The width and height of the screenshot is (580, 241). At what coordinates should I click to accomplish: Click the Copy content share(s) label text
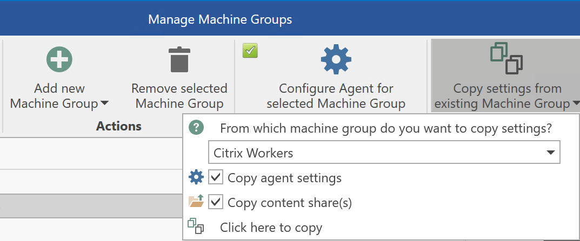(290, 203)
